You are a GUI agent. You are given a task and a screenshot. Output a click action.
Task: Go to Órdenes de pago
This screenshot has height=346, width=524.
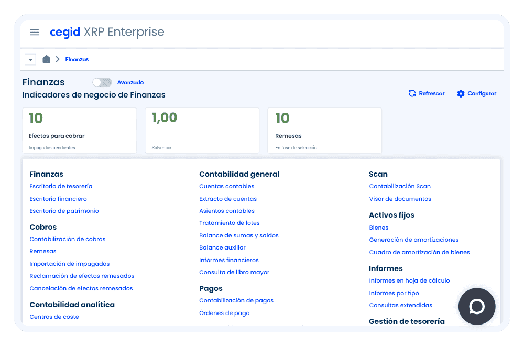coord(224,313)
